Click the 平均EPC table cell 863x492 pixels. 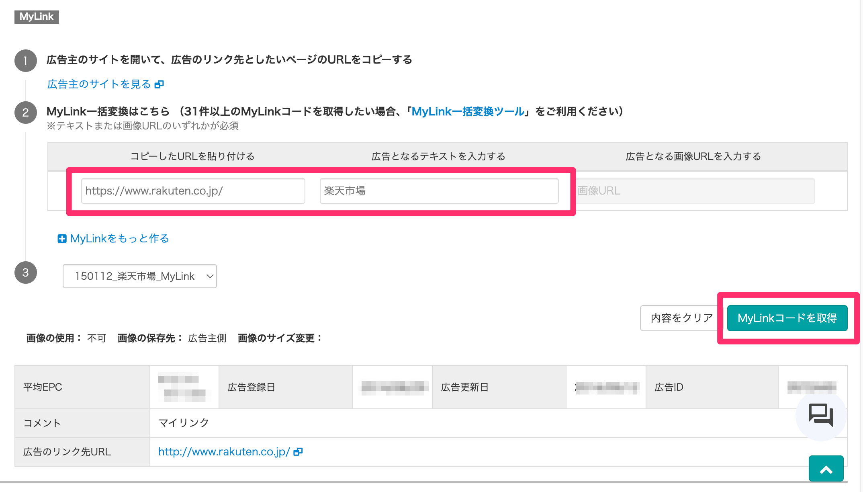tap(82, 387)
